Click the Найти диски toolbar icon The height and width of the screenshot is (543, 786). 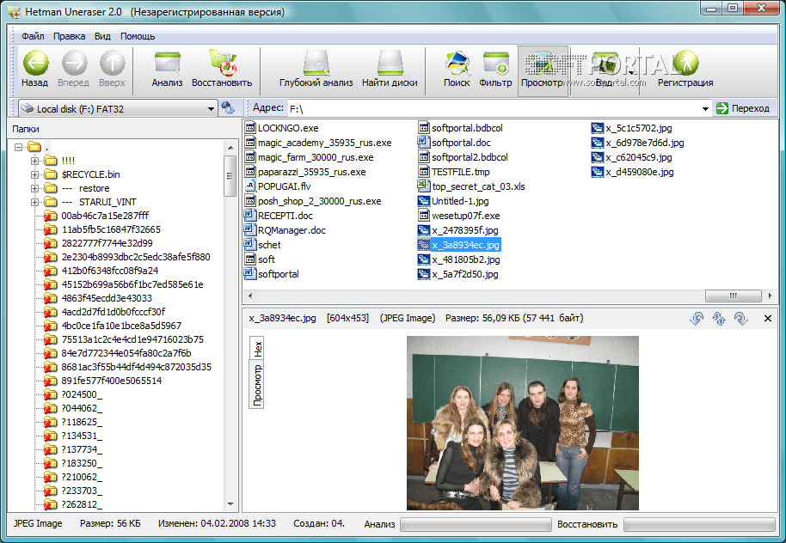point(390,63)
